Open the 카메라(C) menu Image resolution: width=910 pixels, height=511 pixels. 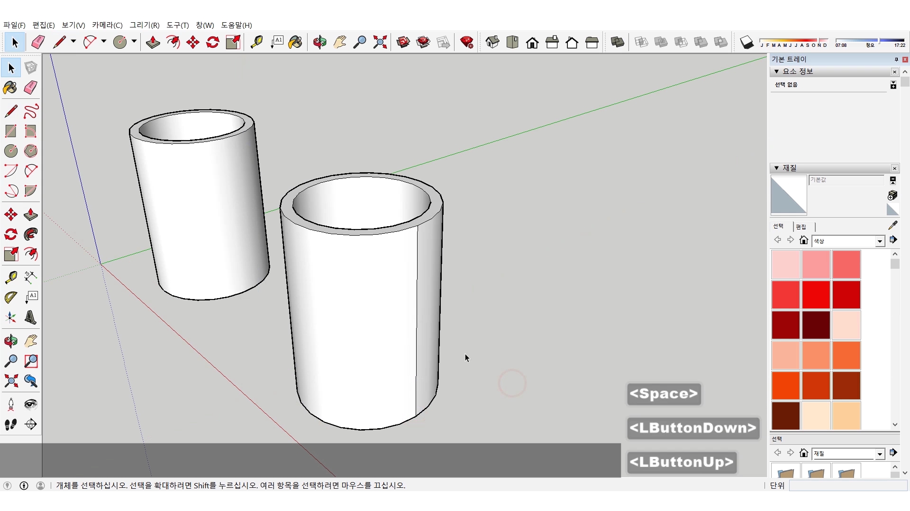(107, 25)
